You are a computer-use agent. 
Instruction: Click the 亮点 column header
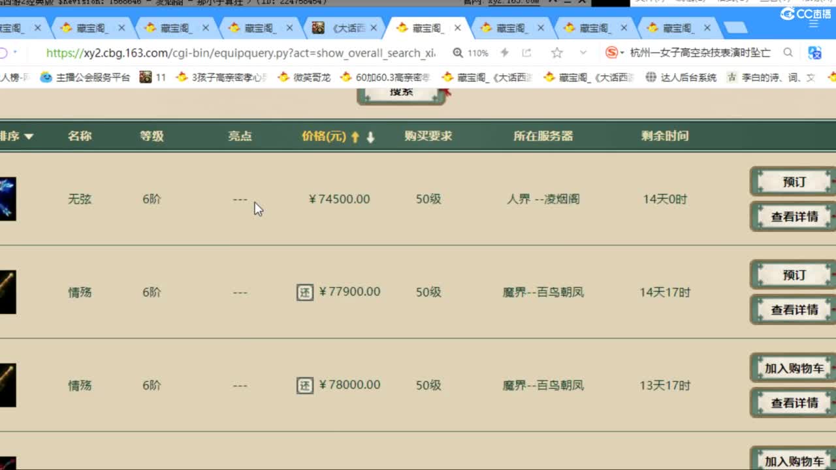coord(240,136)
